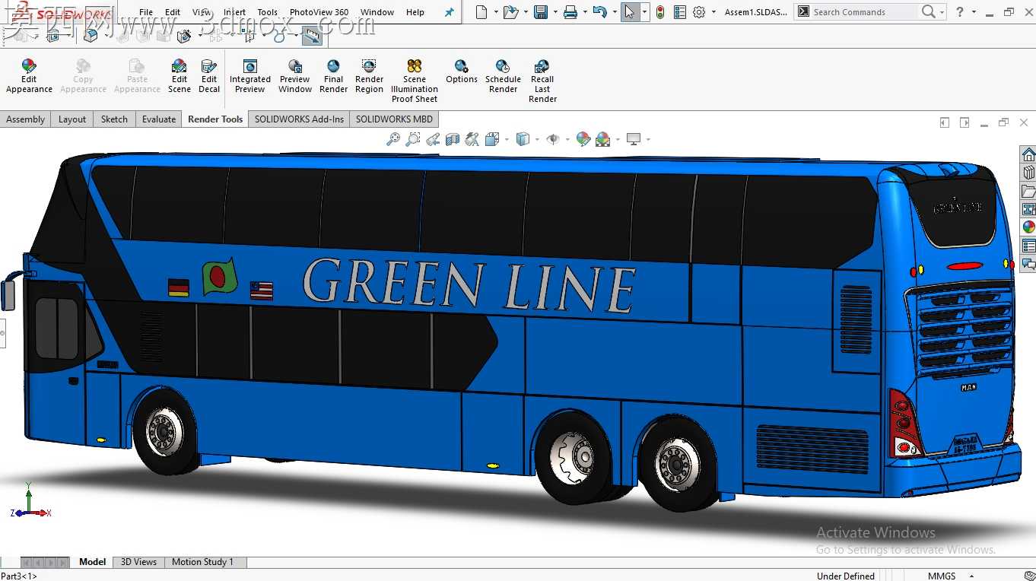Click the Open folder icon
The height and width of the screenshot is (581, 1036).
tap(510, 12)
